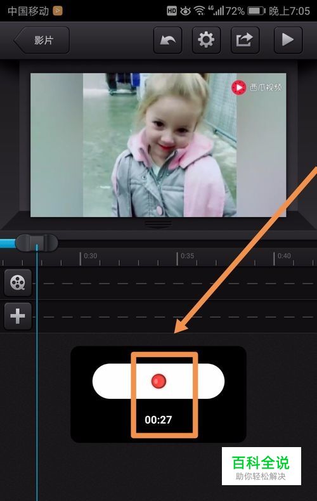The width and height of the screenshot is (317, 501).
Task: Undo the last edit
Action: point(168,40)
